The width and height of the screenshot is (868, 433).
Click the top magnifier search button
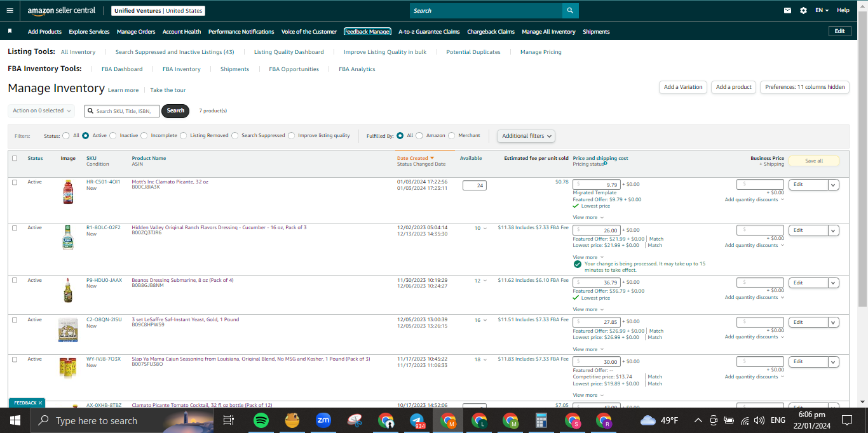tap(571, 11)
